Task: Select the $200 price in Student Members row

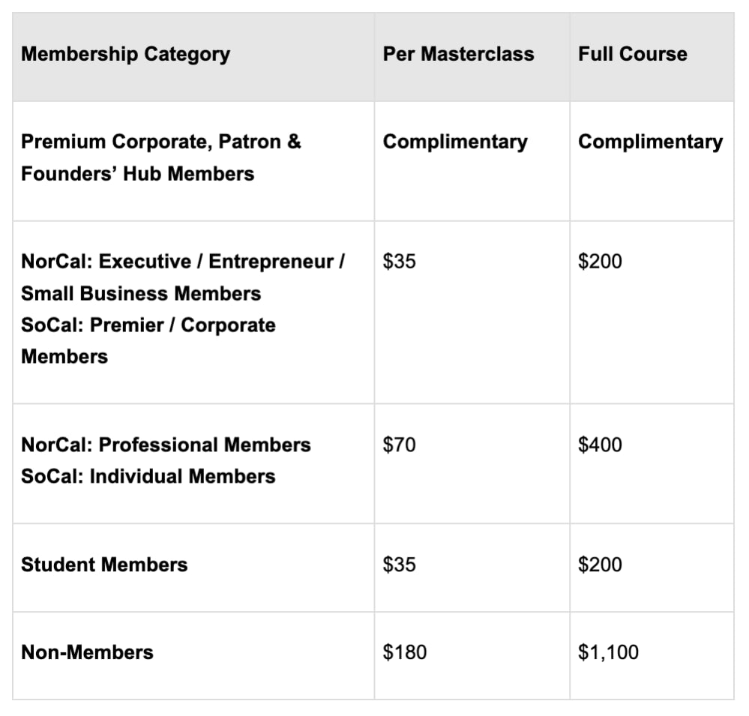Action: [600, 565]
